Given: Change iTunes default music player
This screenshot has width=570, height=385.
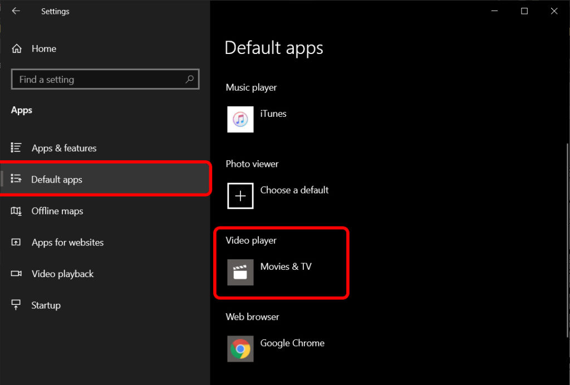Looking at the screenshot, I should coord(273,113).
